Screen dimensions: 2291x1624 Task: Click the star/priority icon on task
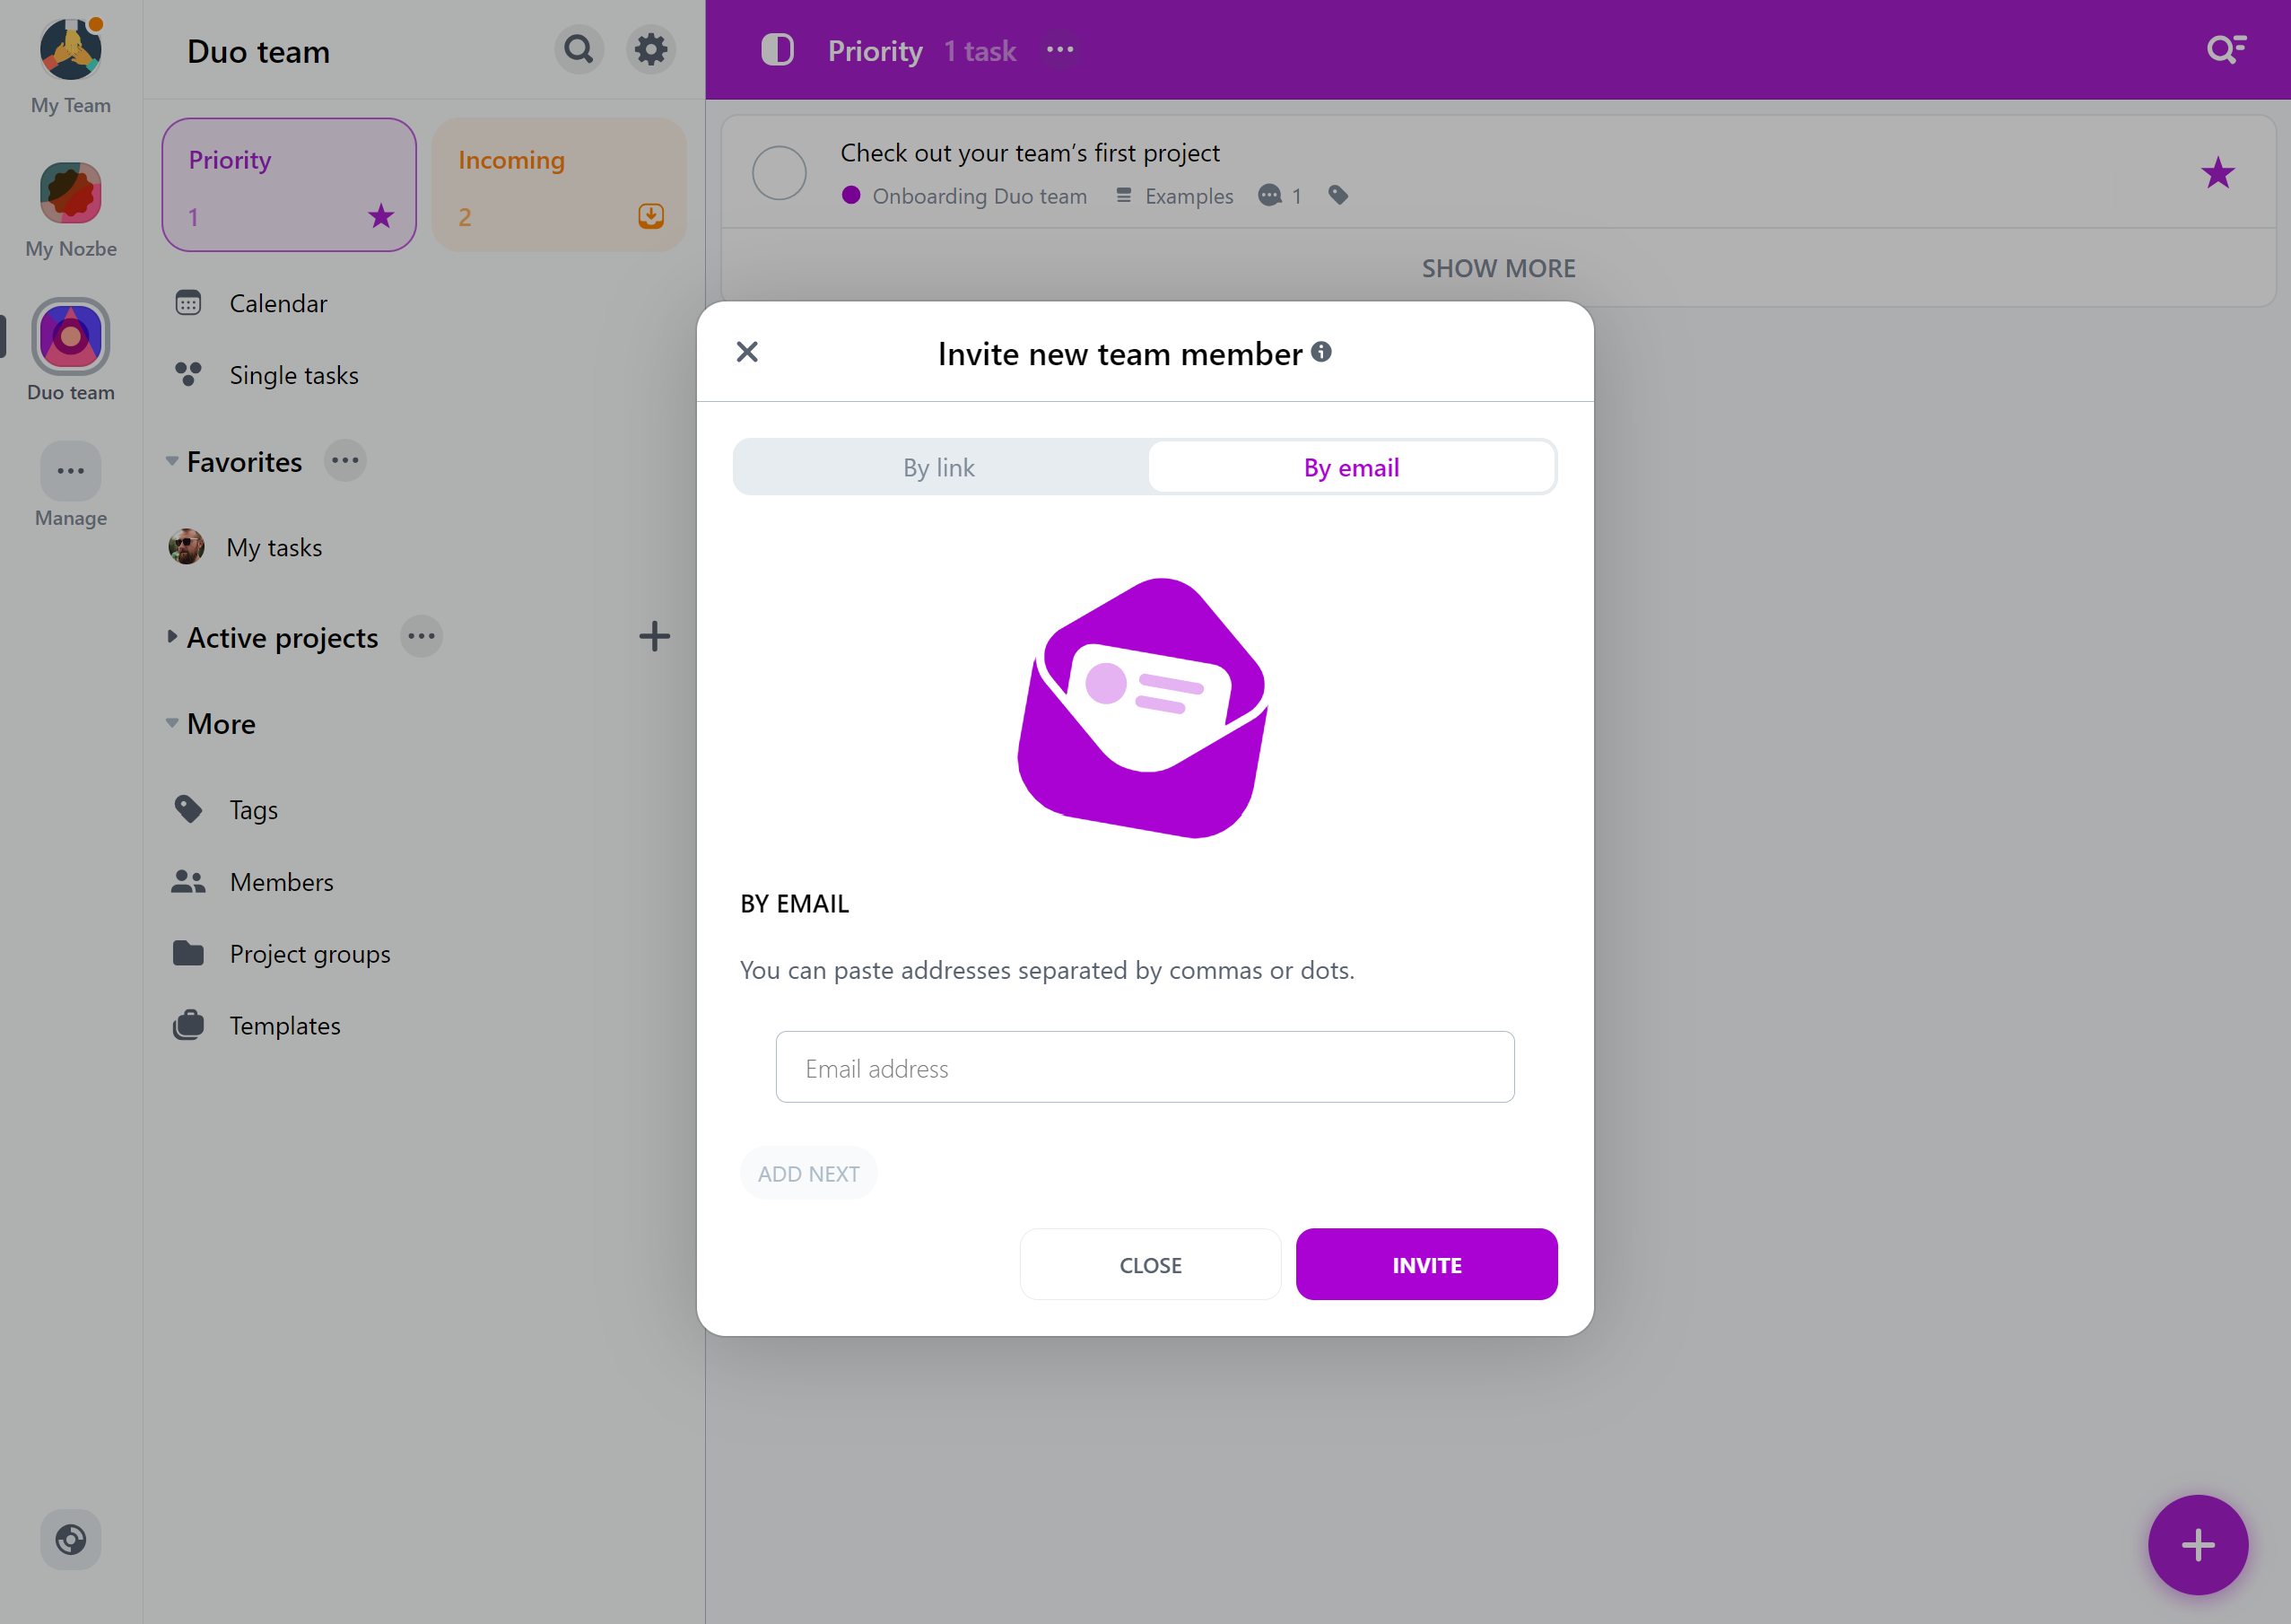click(2217, 172)
